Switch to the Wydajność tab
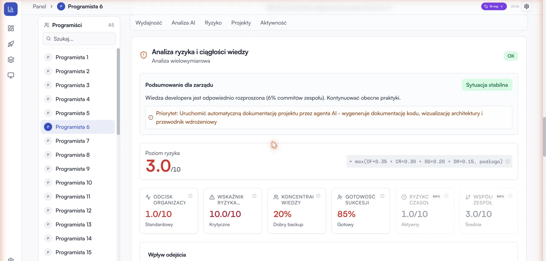 coord(149,23)
